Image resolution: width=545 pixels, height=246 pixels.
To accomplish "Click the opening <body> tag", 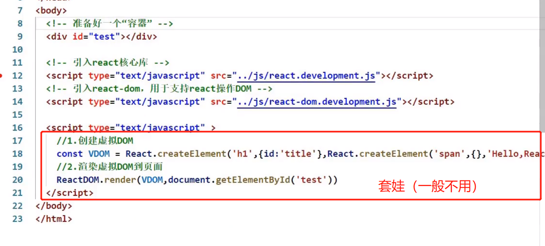I will click(x=52, y=10).
